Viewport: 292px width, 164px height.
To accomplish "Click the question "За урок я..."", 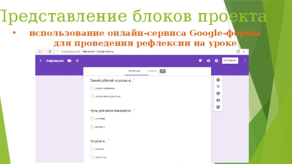I will click(99, 141).
